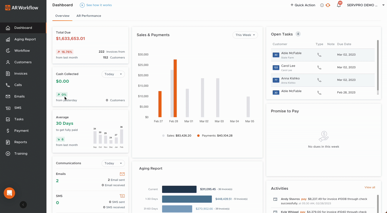This screenshot has height=213, width=387.
Task: Click View all in Activities
Action: tap(370, 187)
